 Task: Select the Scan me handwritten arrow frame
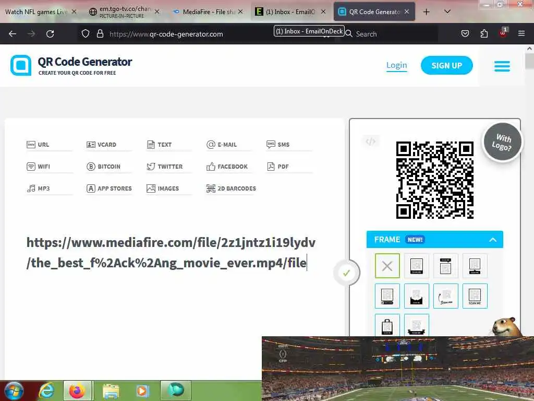coord(446,296)
